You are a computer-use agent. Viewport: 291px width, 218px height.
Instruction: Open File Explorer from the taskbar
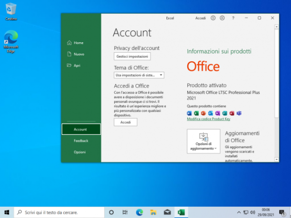(x=153, y=212)
